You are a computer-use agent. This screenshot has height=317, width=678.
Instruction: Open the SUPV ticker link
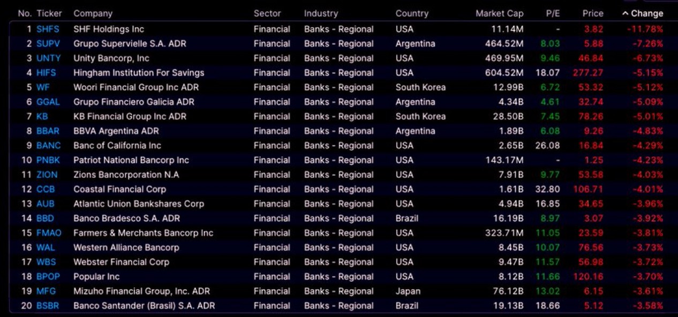pyautogui.click(x=48, y=44)
